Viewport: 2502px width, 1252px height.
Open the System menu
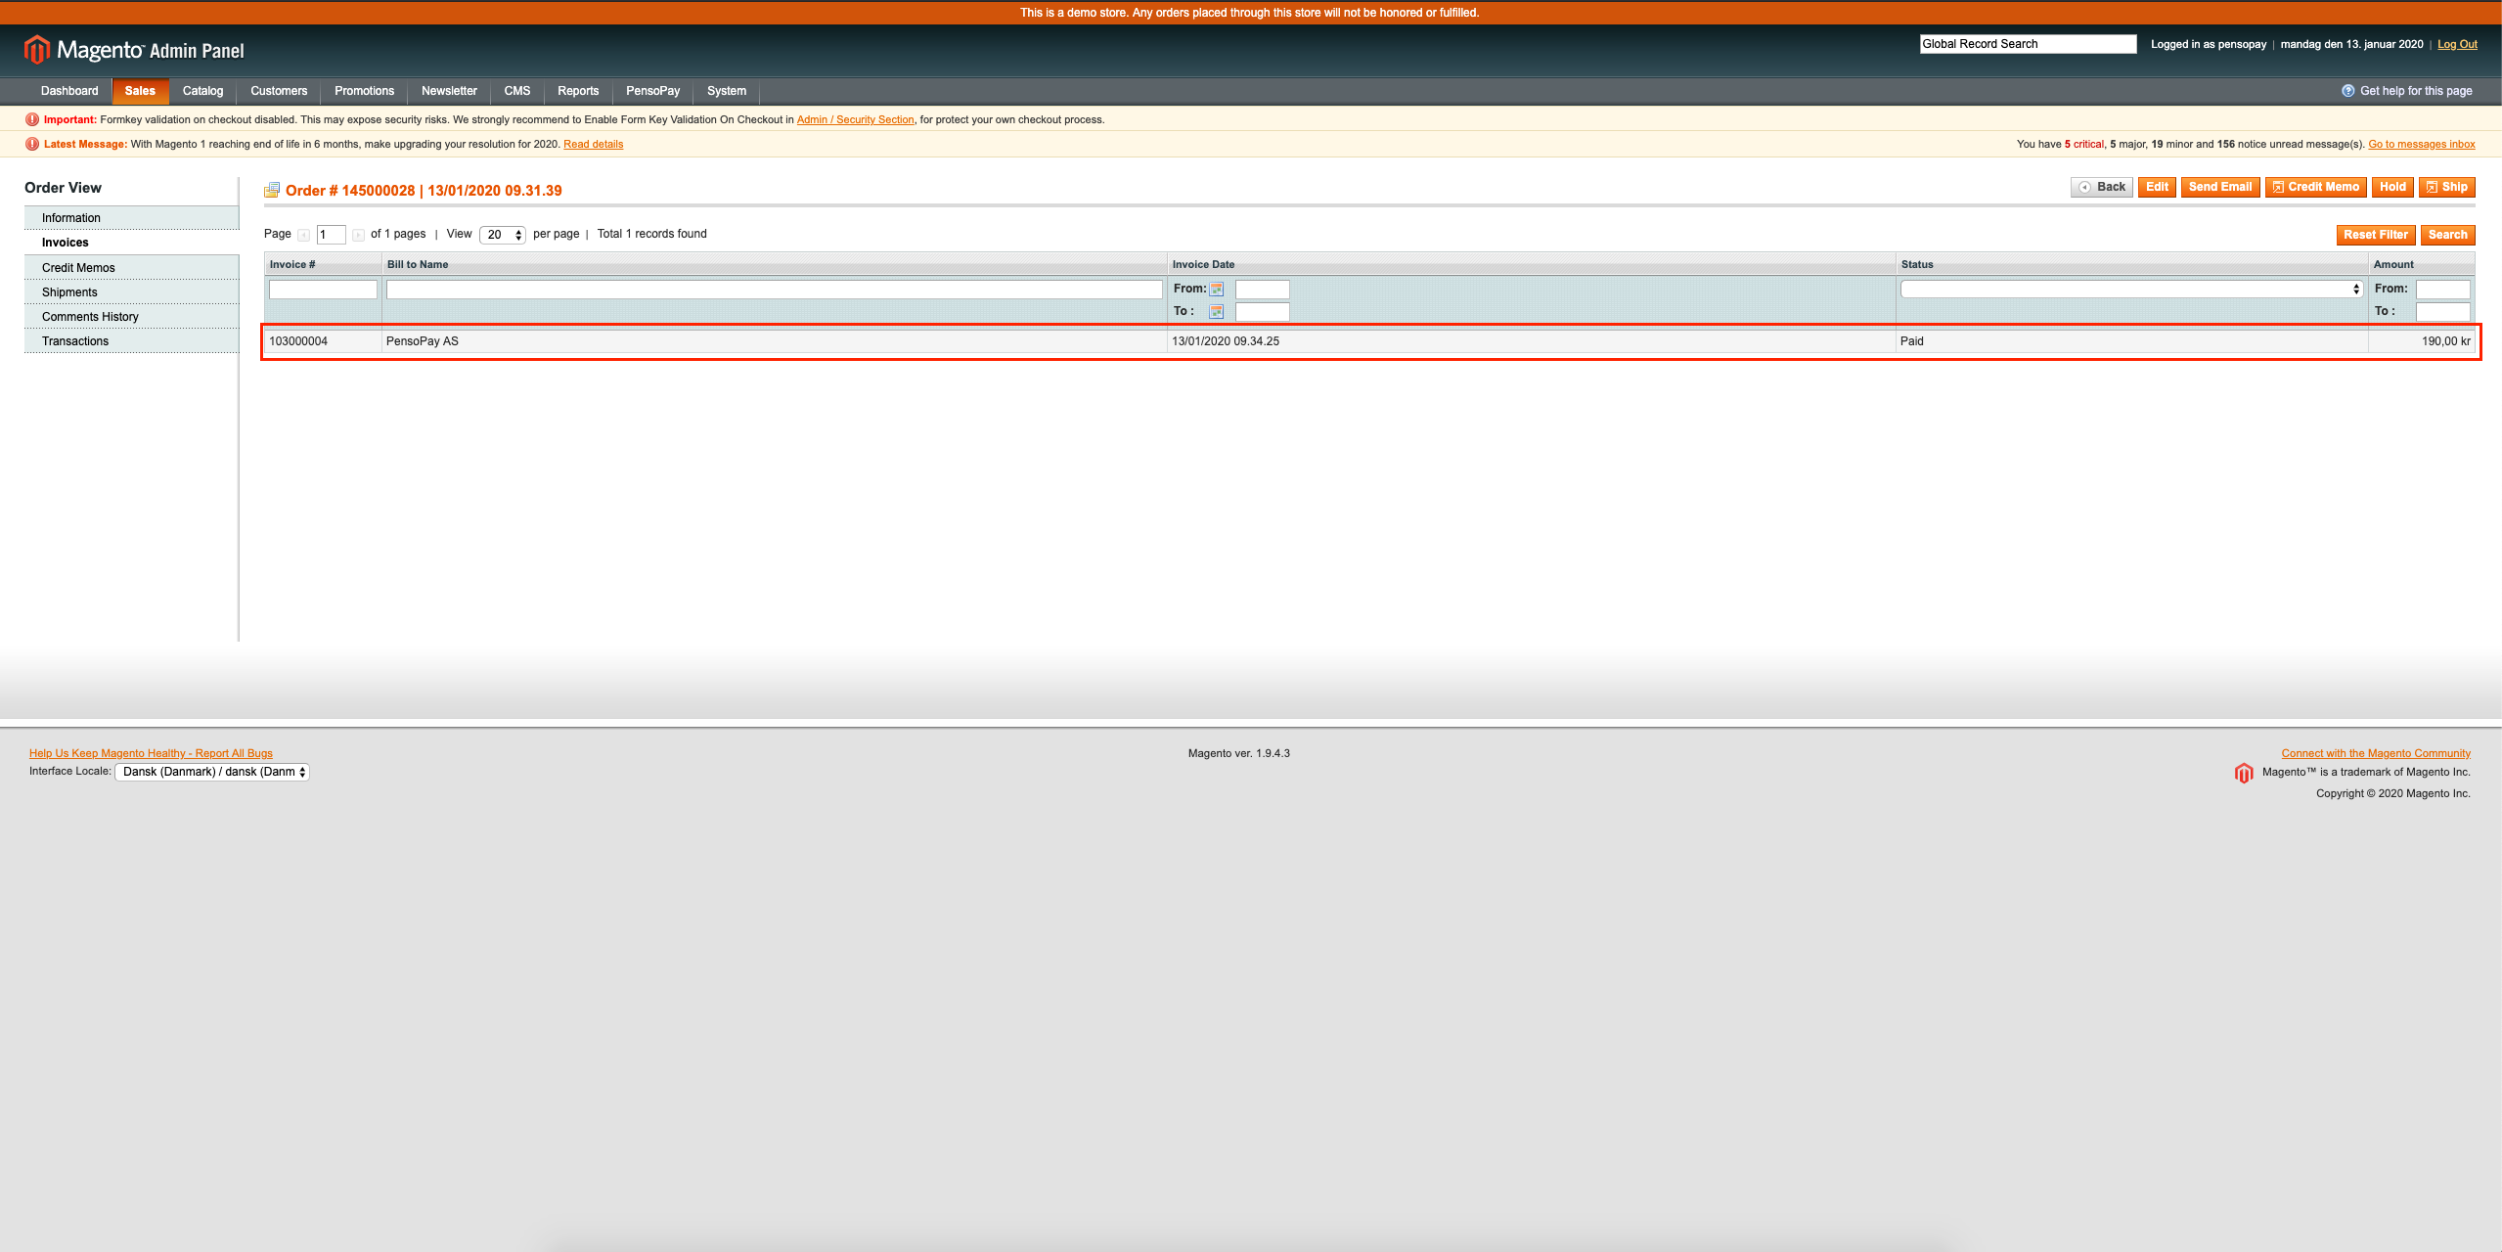tap(727, 91)
